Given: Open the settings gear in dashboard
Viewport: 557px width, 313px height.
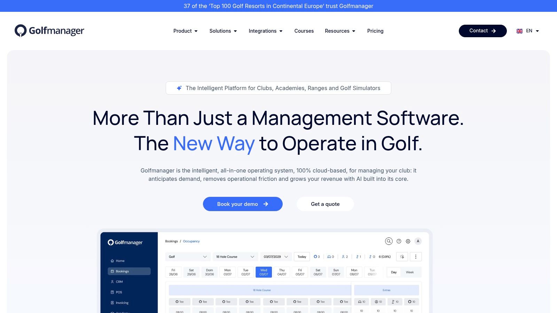Looking at the screenshot, I should [408, 241].
